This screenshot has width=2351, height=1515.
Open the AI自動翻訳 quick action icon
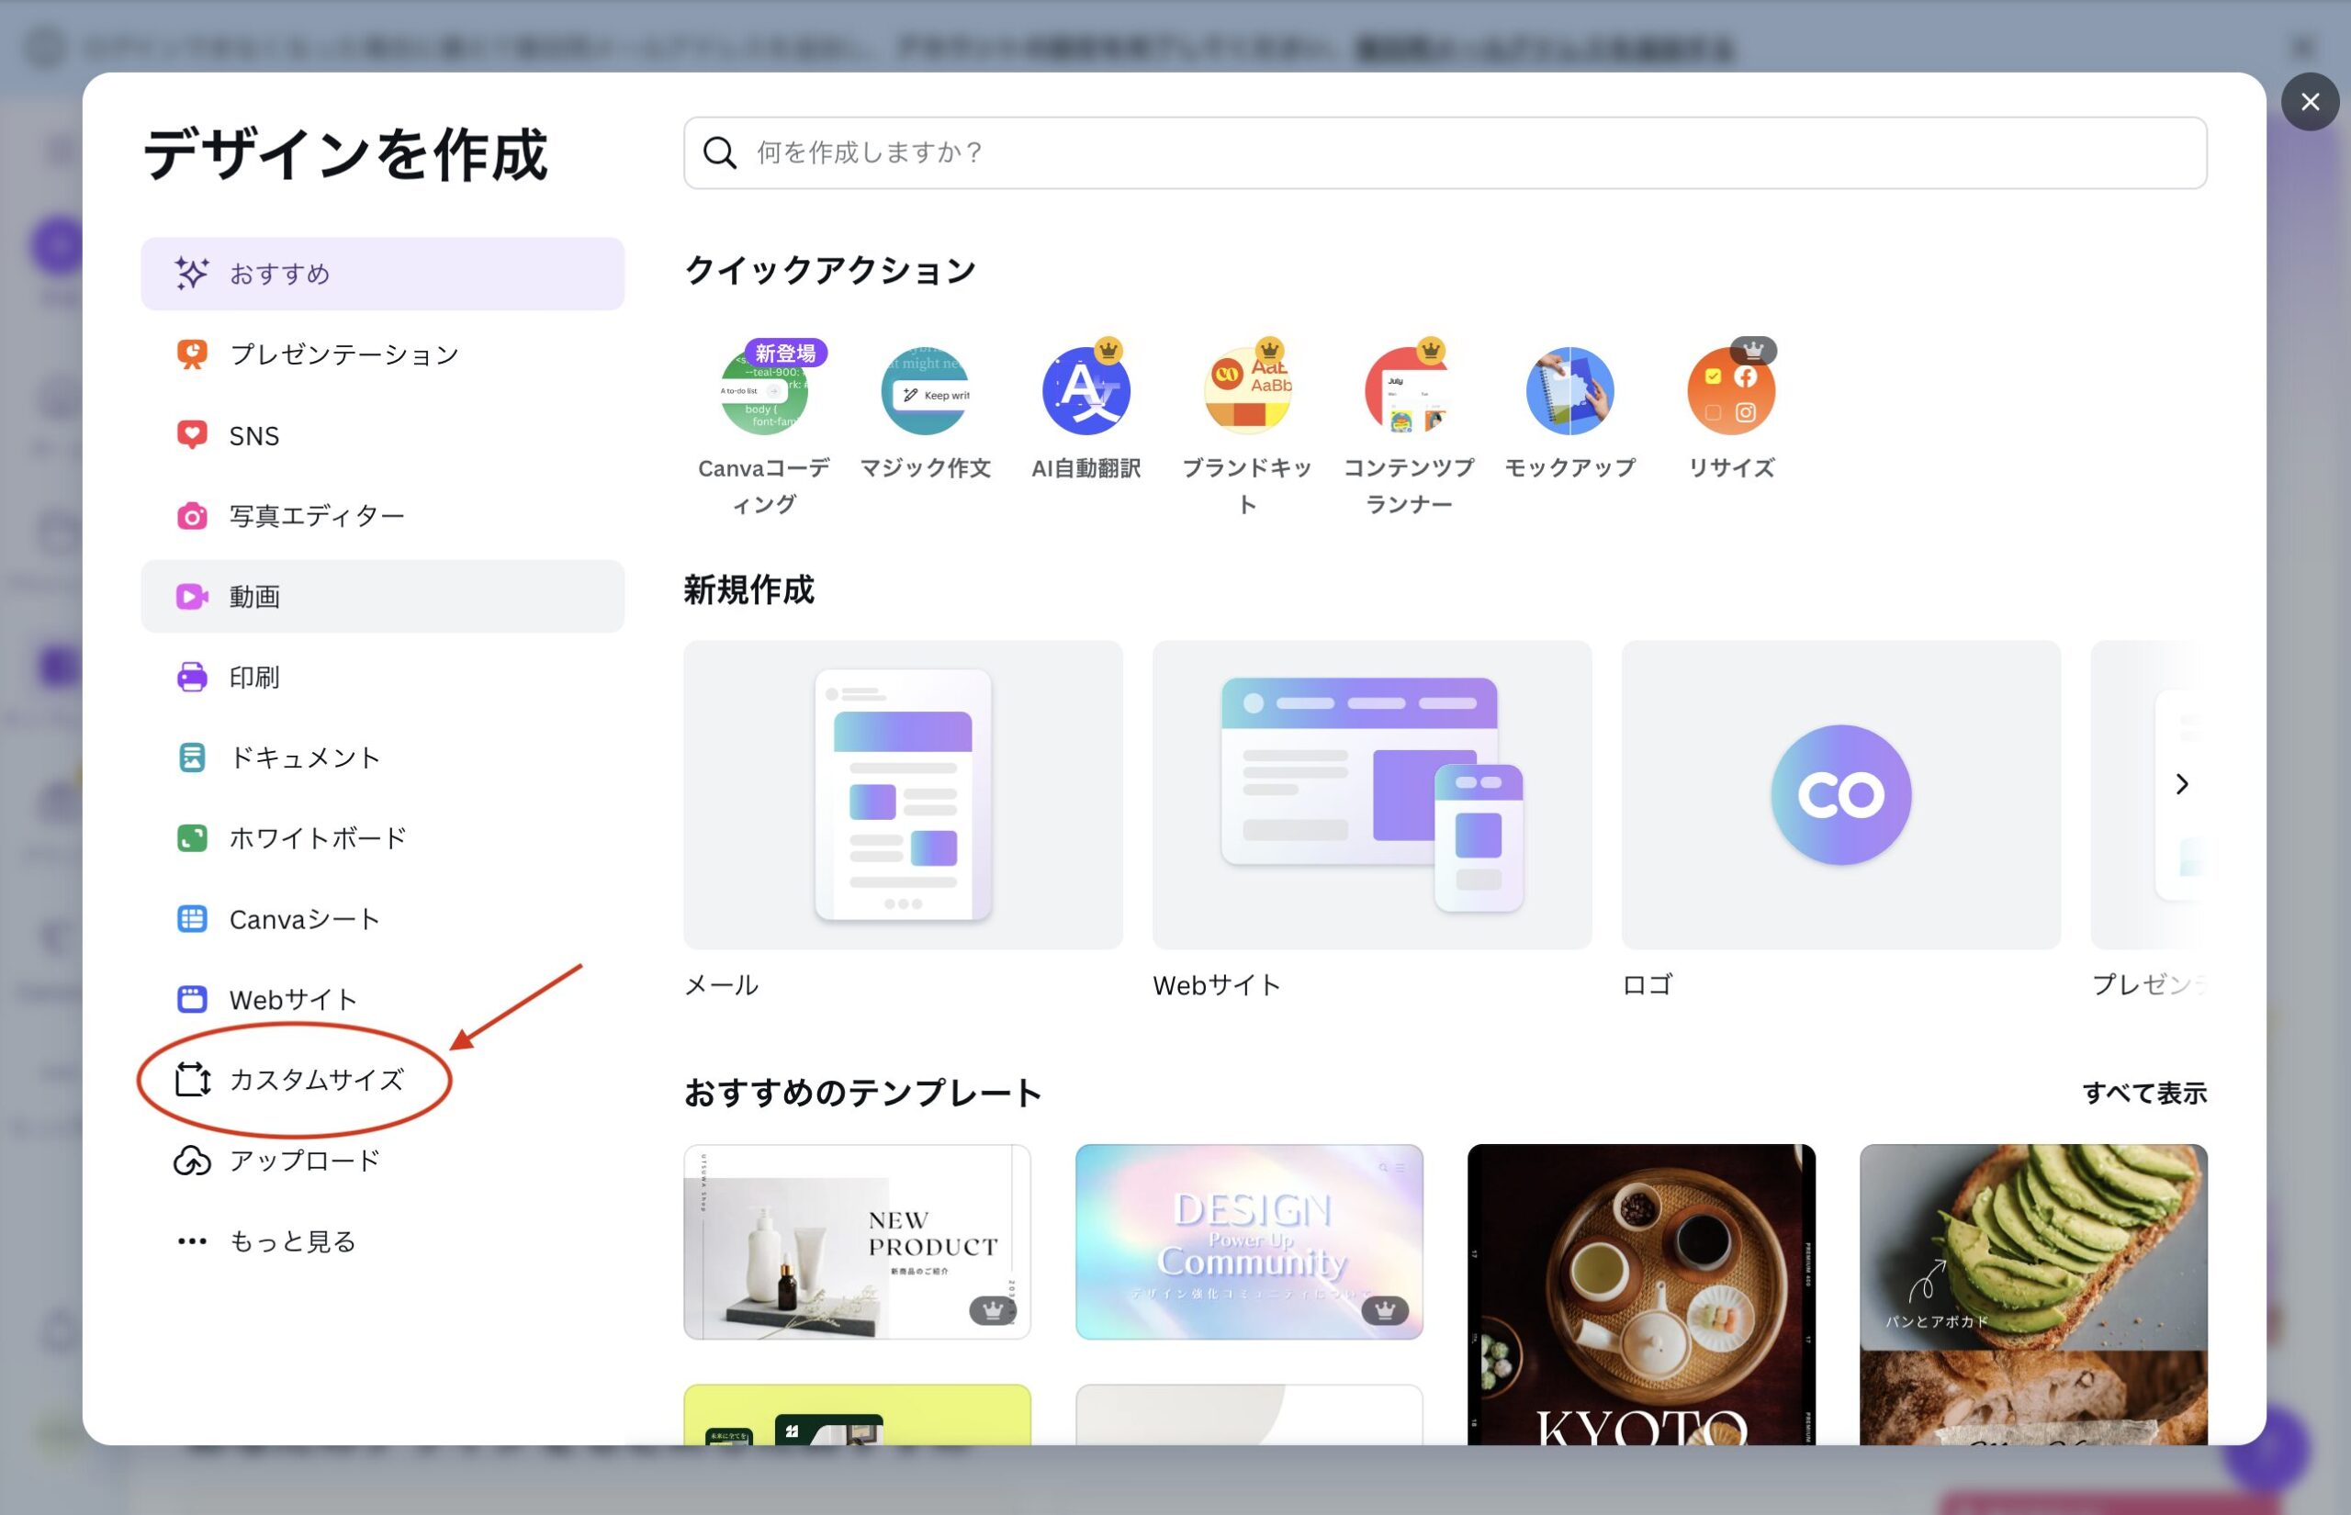tap(1086, 391)
